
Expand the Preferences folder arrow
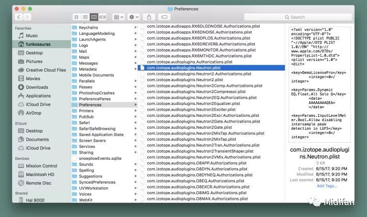[136, 104]
